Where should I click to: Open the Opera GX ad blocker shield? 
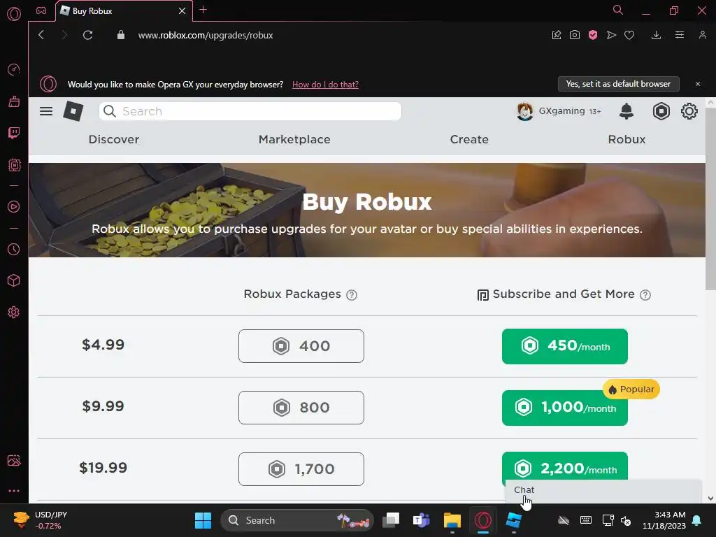(593, 35)
